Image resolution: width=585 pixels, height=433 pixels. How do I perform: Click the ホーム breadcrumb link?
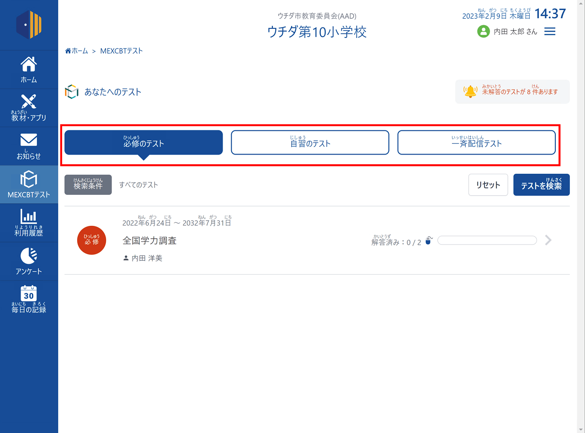tap(77, 51)
